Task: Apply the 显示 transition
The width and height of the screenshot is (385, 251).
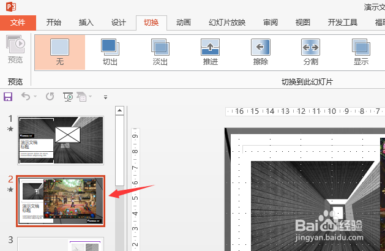Action: [x=361, y=52]
